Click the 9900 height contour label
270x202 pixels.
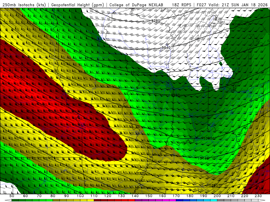pyautogui.click(x=135, y=72)
